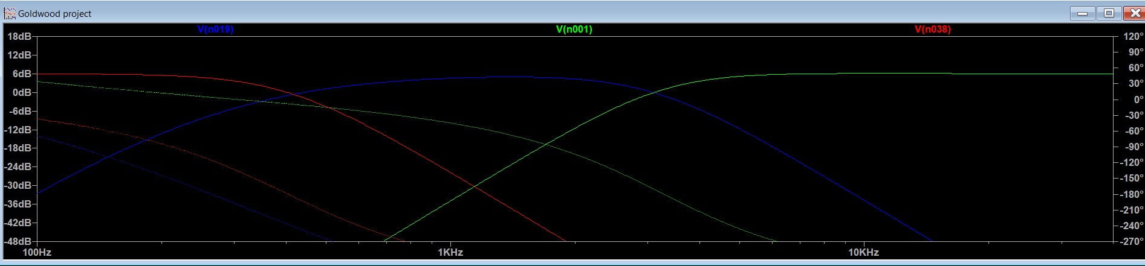Click the 10KHz frequency axis label
Image resolution: width=1145 pixels, height=266 pixels.
pos(863,252)
